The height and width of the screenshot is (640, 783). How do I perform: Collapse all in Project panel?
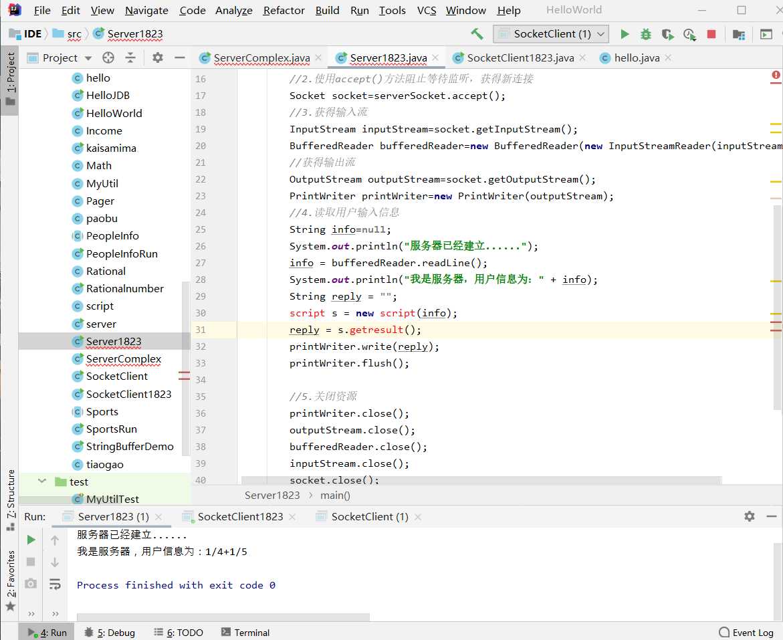coord(130,58)
